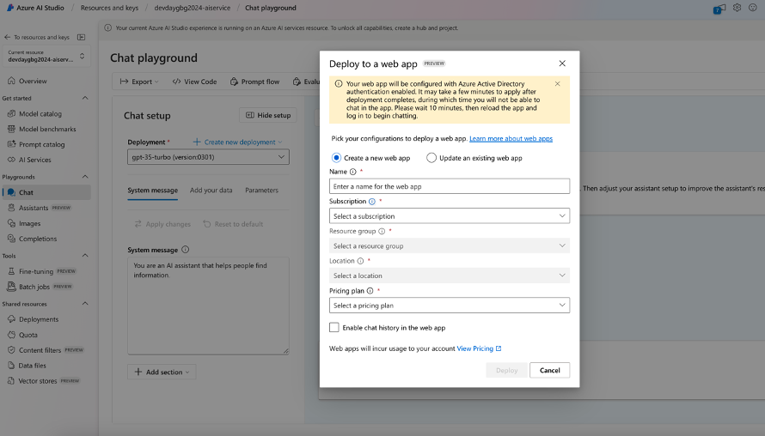
Task: Open the Subscription dropdown
Action: [x=450, y=215]
